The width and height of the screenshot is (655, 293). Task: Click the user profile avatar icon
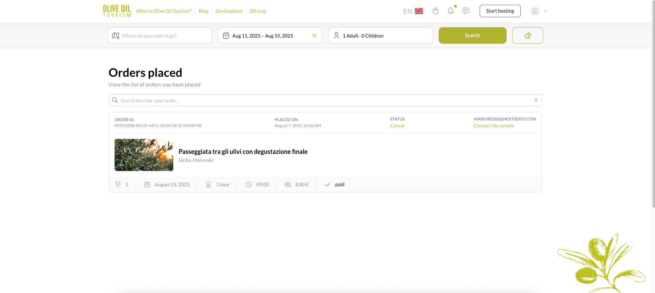coord(535,11)
